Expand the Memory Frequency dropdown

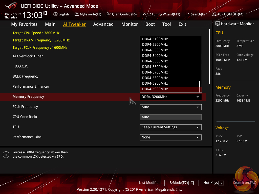tap(170, 97)
